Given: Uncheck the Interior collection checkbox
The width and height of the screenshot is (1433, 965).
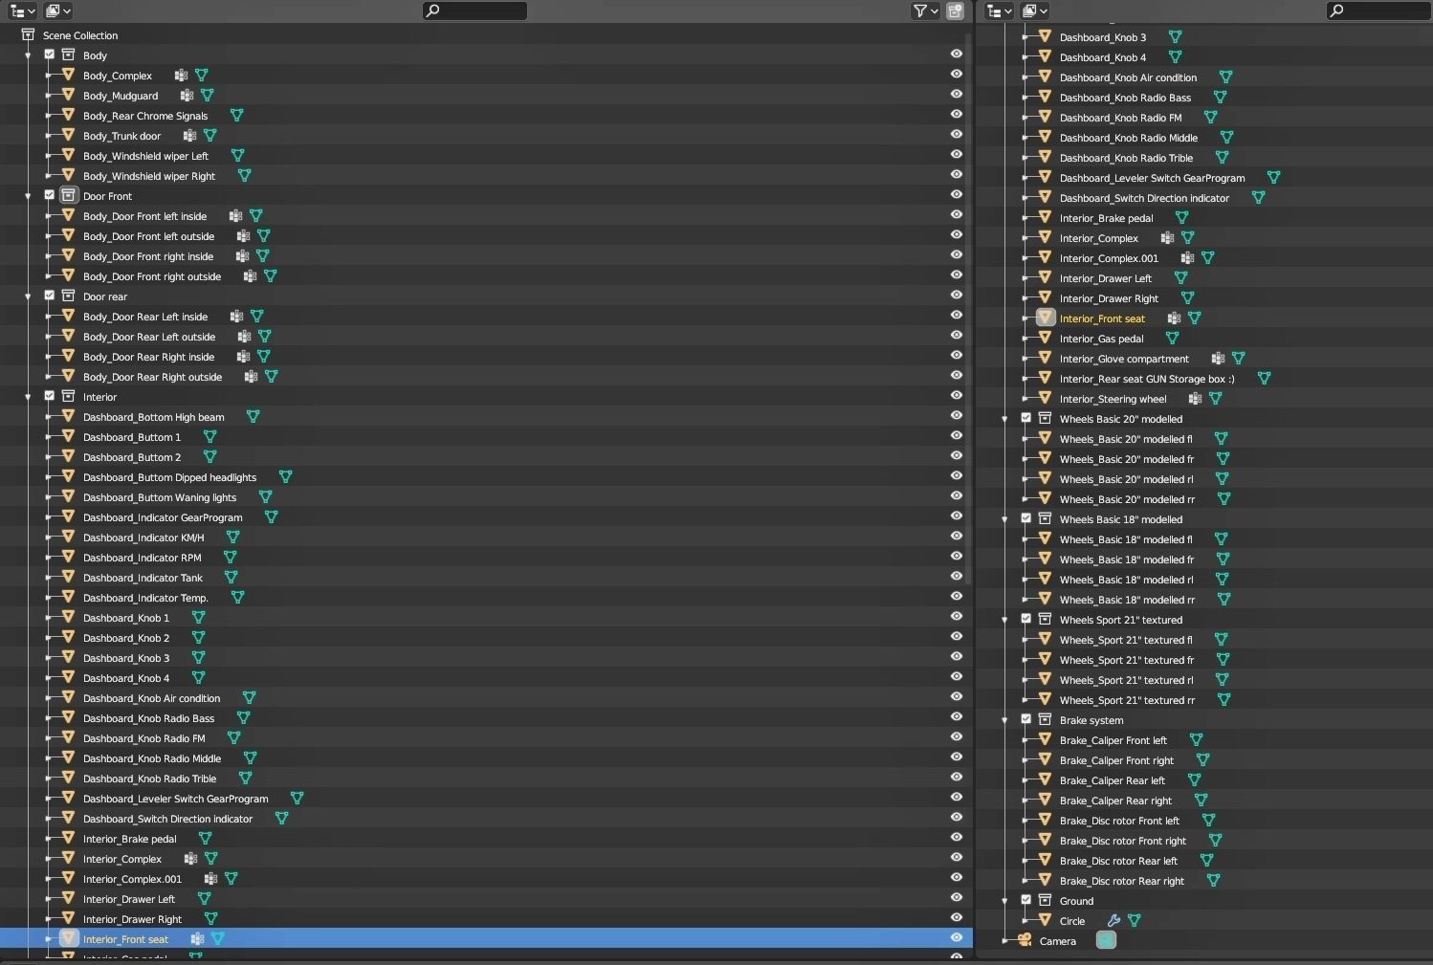Looking at the screenshot, I should click(x=49, y=396).
